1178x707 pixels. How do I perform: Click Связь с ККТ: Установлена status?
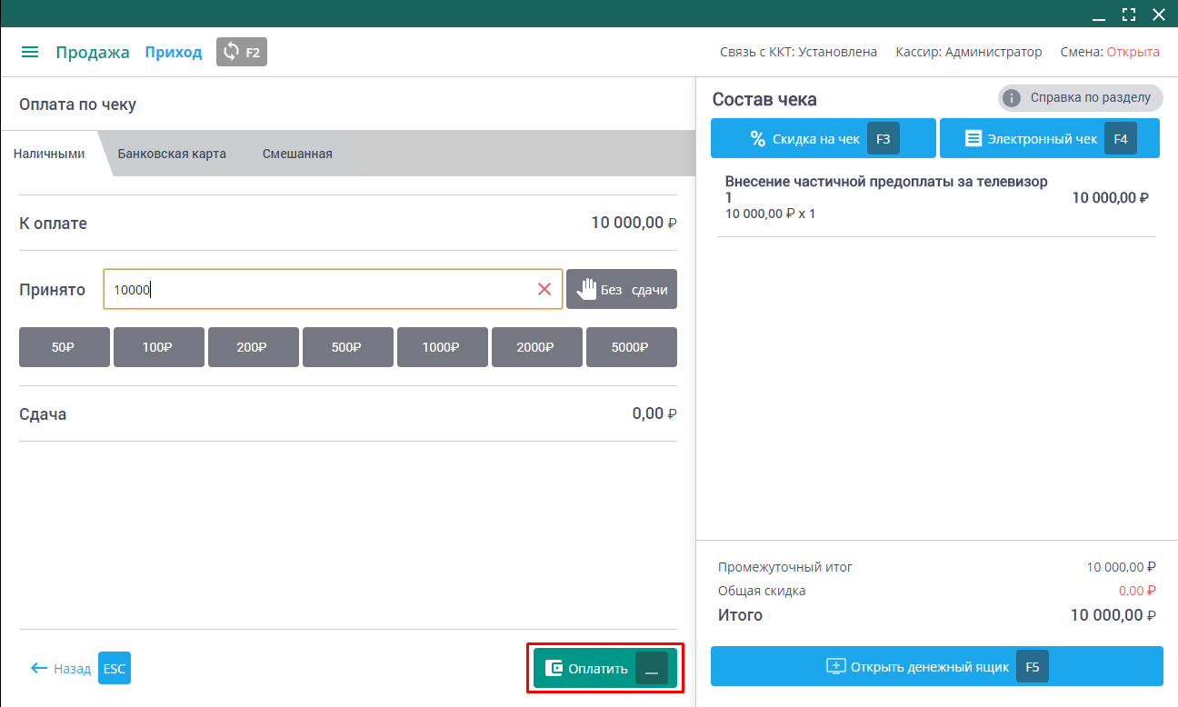coord(798,52)
